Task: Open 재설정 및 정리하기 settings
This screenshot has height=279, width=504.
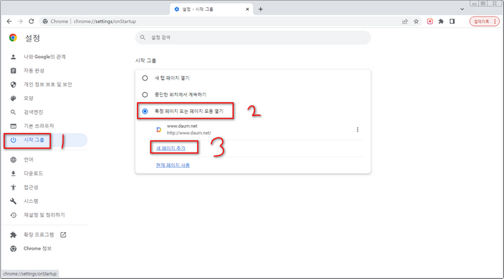Action: tap(45, 215)
